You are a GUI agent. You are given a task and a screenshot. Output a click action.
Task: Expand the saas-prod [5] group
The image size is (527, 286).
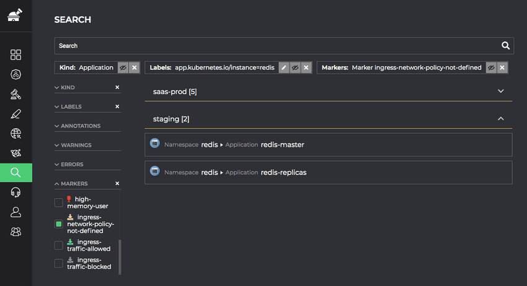pos(501,91)
